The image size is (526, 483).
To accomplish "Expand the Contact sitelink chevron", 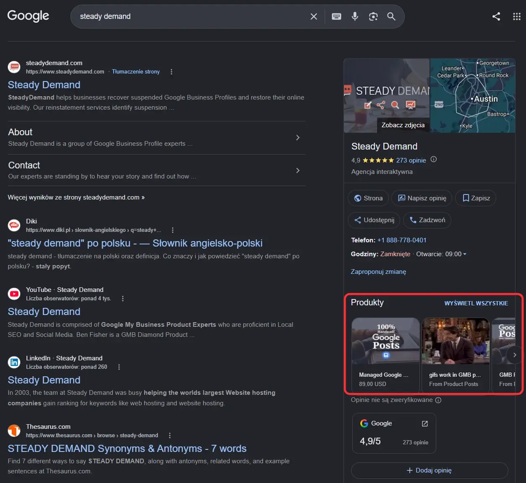I will pos(298,171).
